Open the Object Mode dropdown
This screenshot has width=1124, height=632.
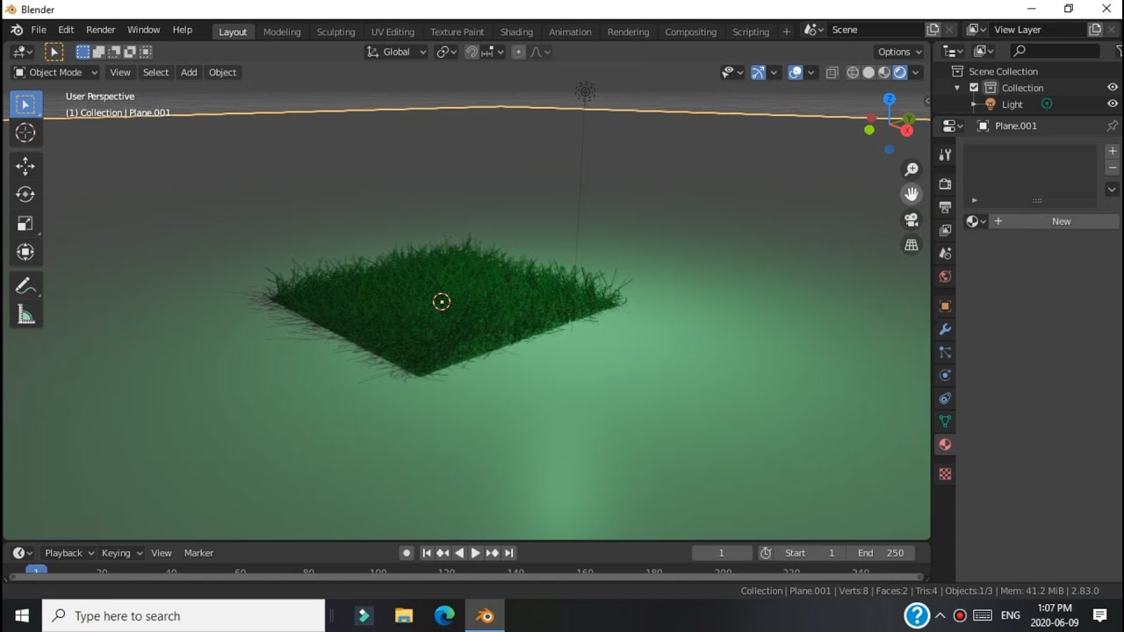click(55, 73)
